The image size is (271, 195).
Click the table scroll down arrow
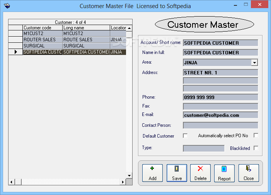129,175
